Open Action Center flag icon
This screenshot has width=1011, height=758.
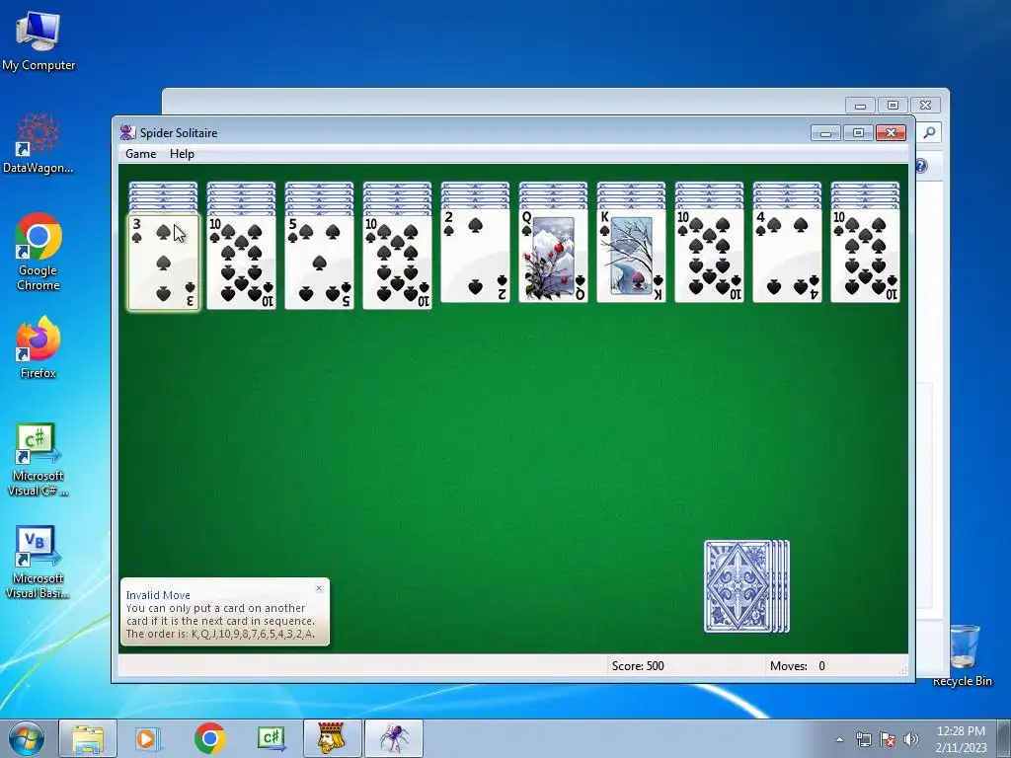coord(888,739)
